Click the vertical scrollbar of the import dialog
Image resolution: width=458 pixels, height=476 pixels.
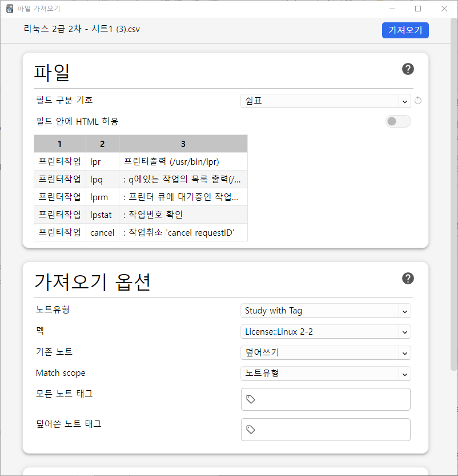coord(453,195)
